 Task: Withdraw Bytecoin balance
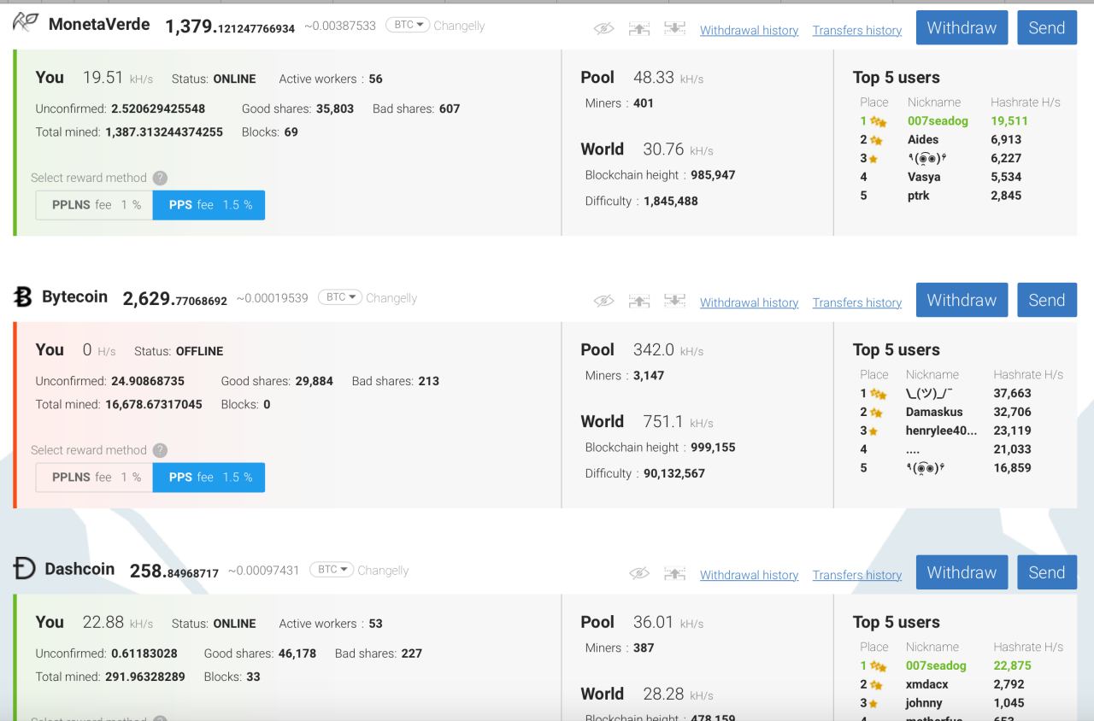point(962,300)
